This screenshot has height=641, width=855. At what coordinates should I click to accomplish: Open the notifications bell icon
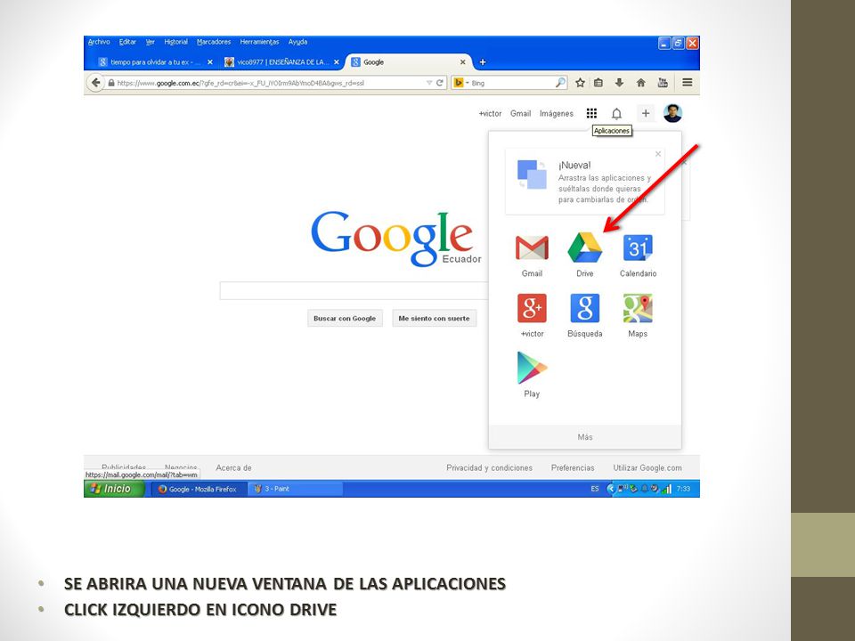(x=616, y=113)
